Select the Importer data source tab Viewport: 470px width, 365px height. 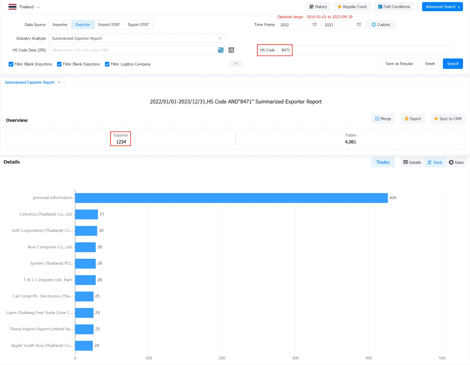pyautogui.click(x=60, y=25)
